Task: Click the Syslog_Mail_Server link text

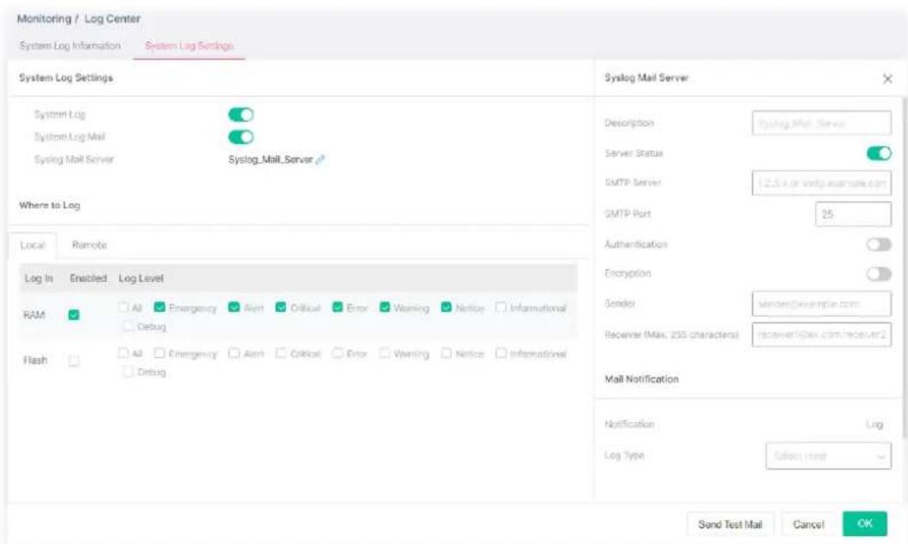Action: tap(271, 159)
